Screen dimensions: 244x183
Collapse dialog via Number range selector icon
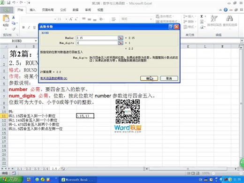[120, 38]
